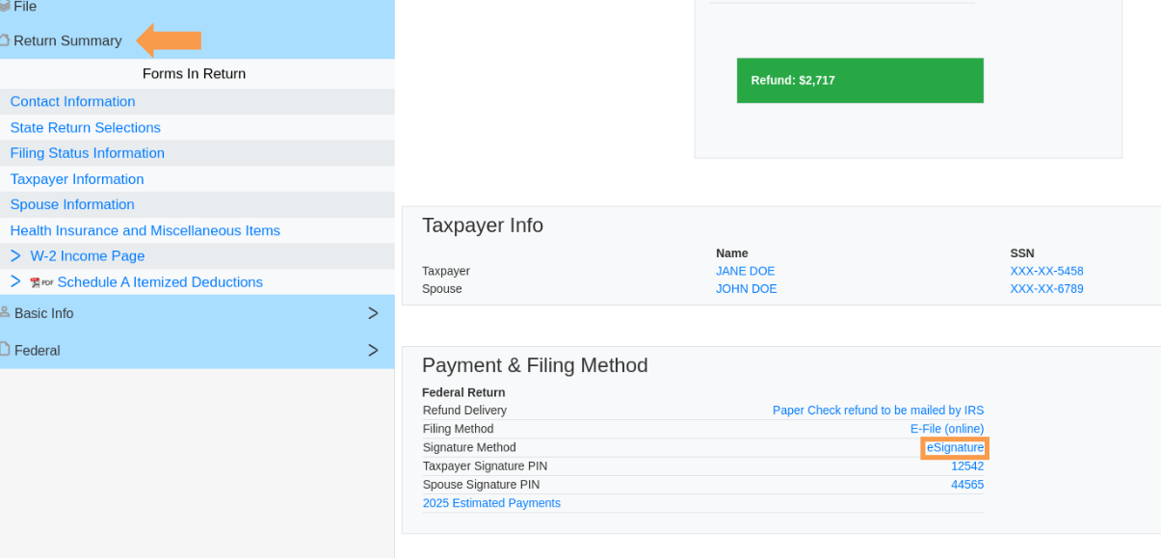
Task: Click the green Refund $2,717 banner
Action: [x=859, y=80]
